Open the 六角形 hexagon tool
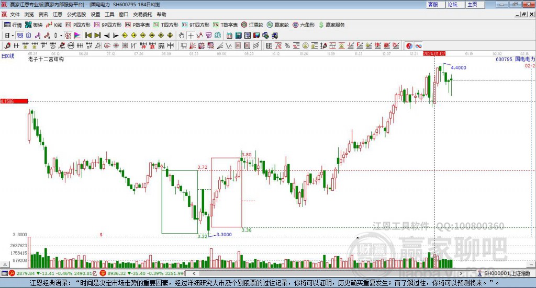 point(304,25)
